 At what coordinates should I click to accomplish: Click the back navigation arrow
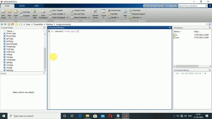pyautogui.click(x=2, y=24)
